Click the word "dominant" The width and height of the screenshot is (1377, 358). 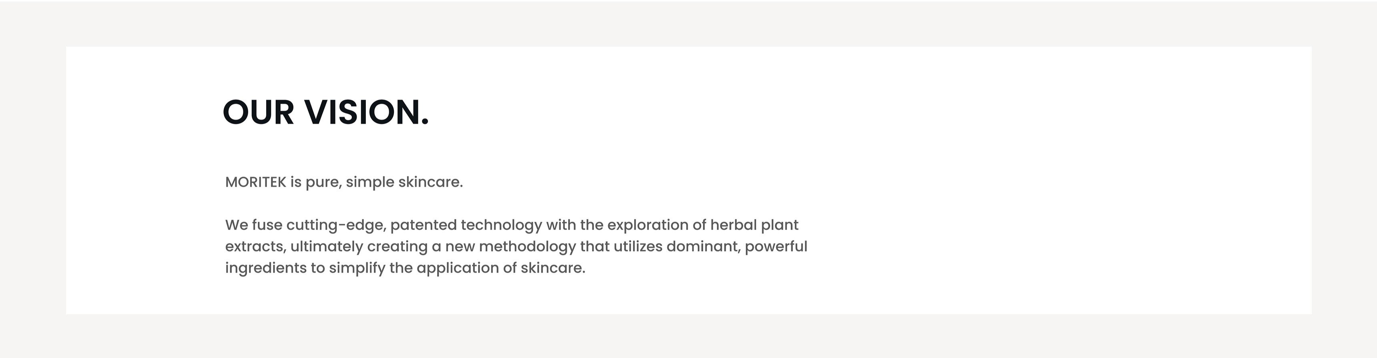(703, 247)
